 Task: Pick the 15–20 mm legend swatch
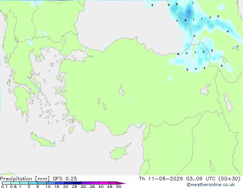[x=60, y=183]
